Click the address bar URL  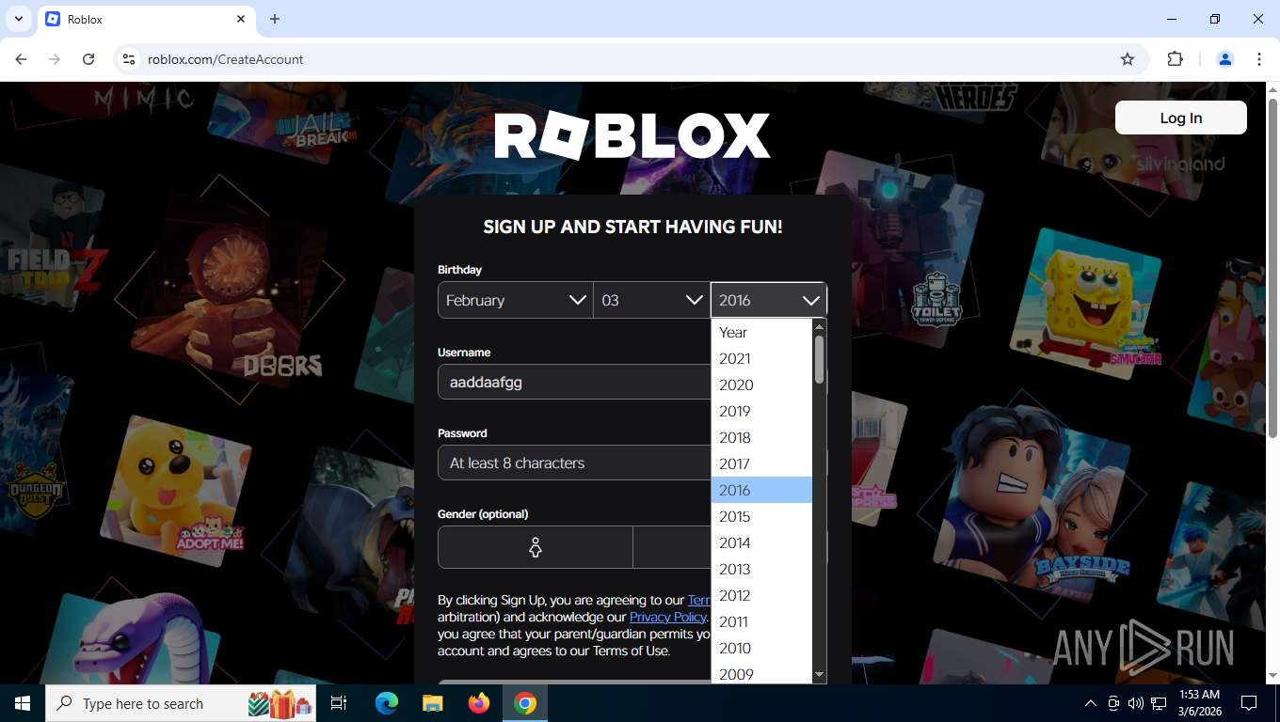tap(226, 59)
